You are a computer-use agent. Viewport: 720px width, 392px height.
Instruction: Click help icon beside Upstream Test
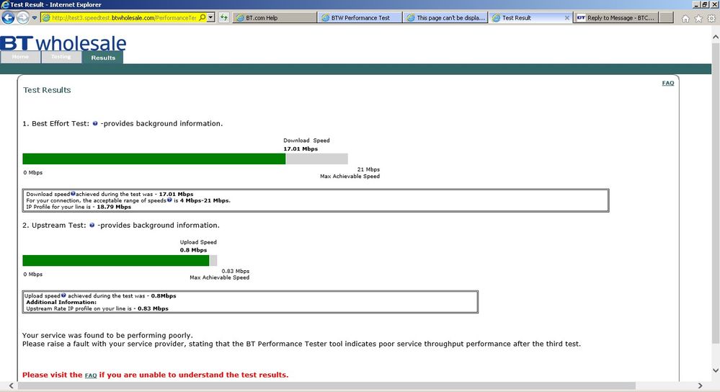pyautogui.click(x=92, y=226)
